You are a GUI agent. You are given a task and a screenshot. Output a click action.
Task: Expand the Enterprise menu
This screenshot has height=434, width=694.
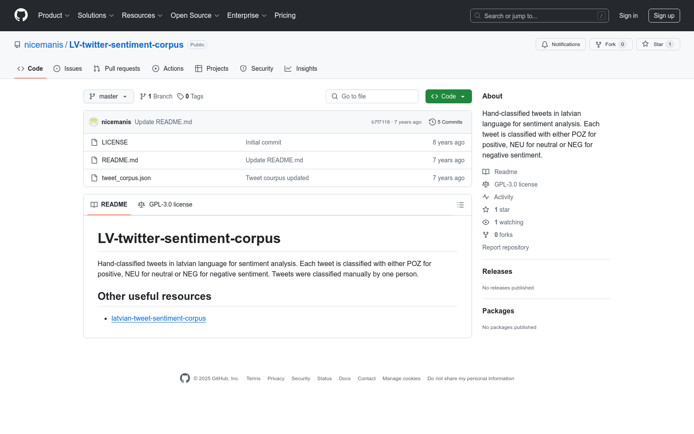point(246,16)
